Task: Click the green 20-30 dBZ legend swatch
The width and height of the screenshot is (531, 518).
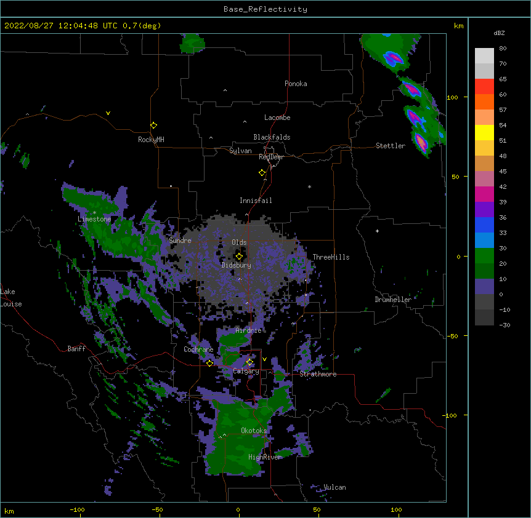Action: click(484, 256)
